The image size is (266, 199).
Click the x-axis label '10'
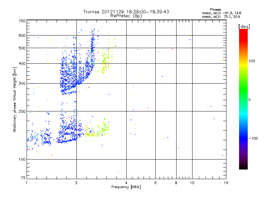pos(192,183)
